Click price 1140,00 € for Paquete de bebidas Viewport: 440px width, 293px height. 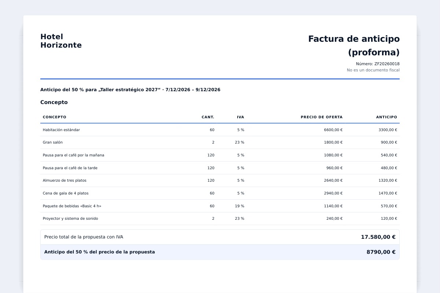tap(333, 206)
